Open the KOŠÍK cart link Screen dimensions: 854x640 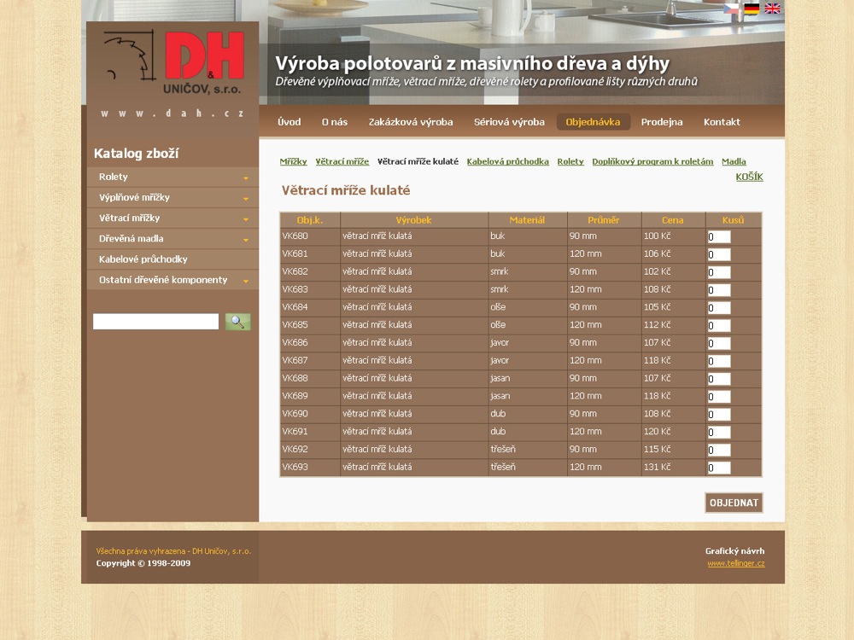pyautogui.click(x=749, y=177)
